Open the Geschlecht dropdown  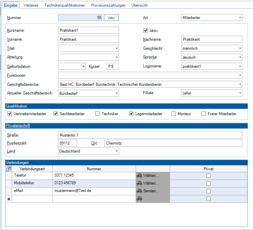[x=240, y=48]
